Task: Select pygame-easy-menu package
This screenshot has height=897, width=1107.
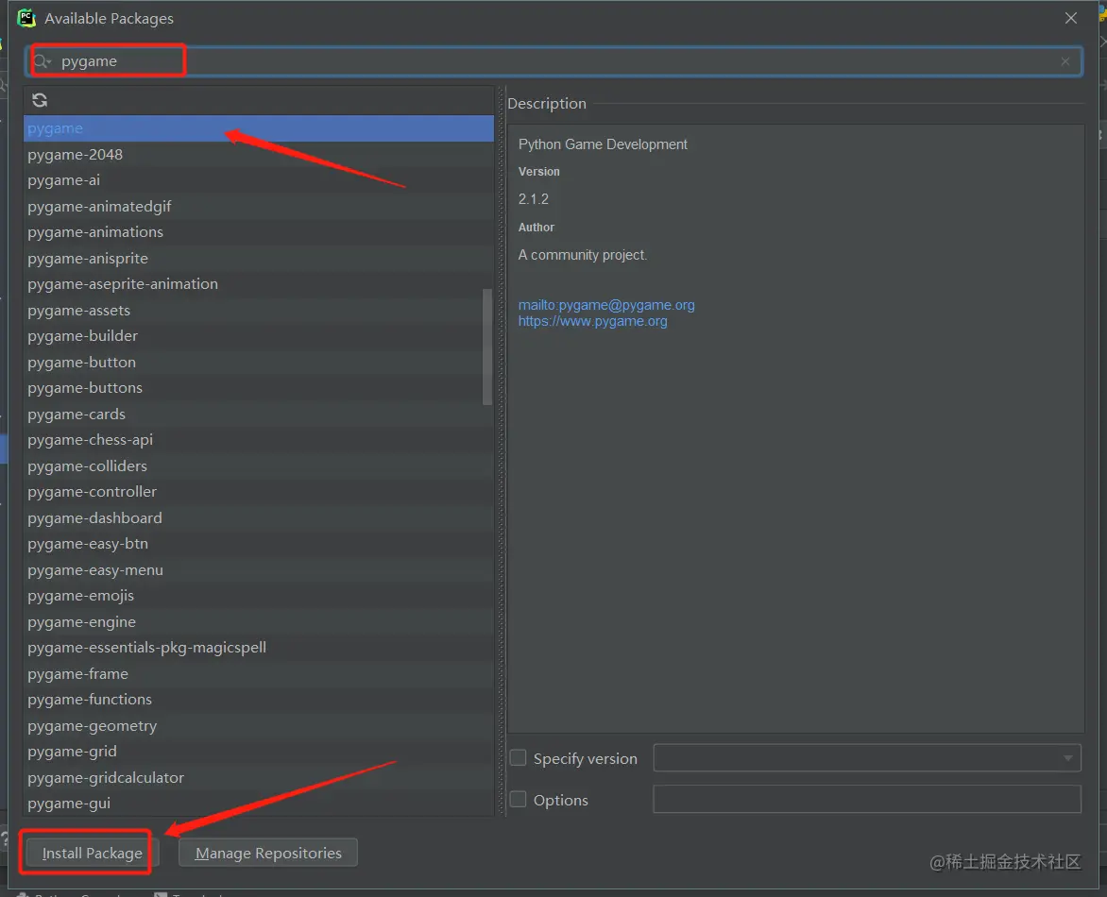Action: click(x=259, y=569)
